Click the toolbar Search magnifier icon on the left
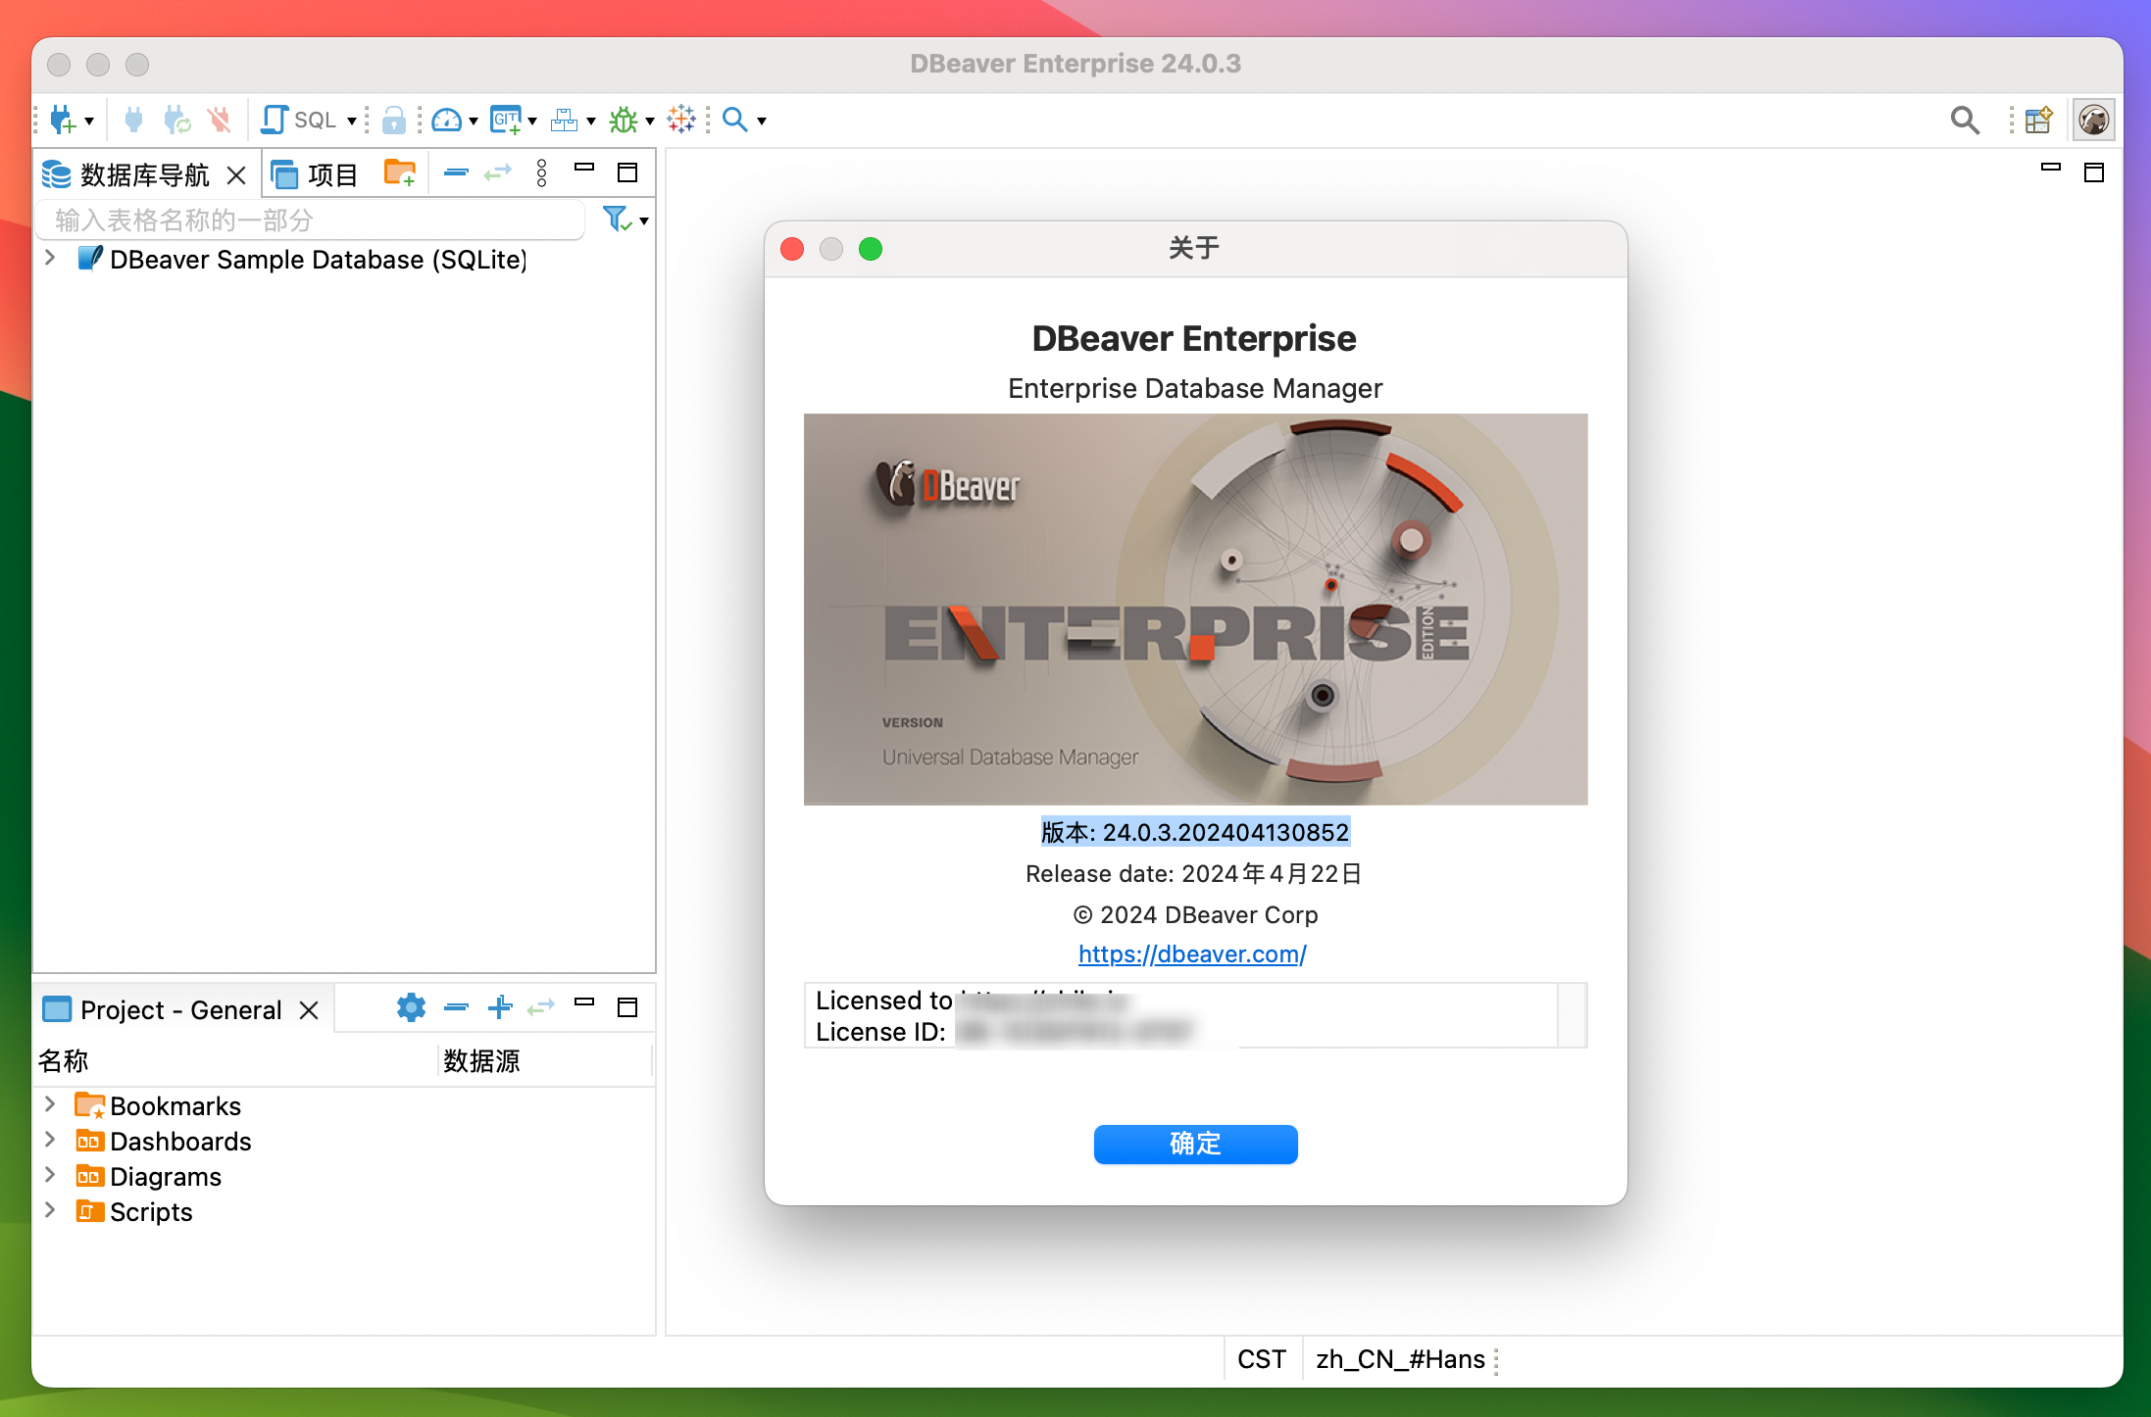 [735, 120]
